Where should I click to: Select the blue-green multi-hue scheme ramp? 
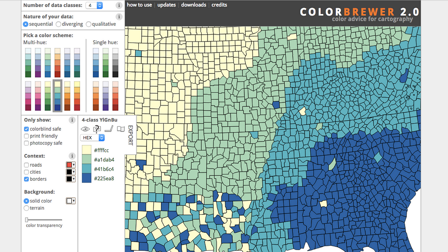point(28,63)
